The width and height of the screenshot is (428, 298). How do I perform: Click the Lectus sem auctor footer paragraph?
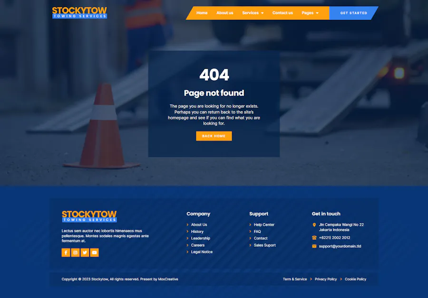click(105, 236)
